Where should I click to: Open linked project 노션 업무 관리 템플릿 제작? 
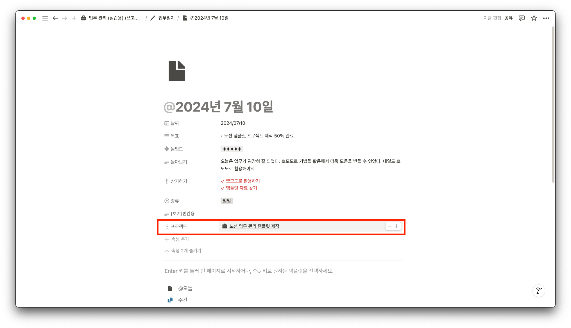254,226
